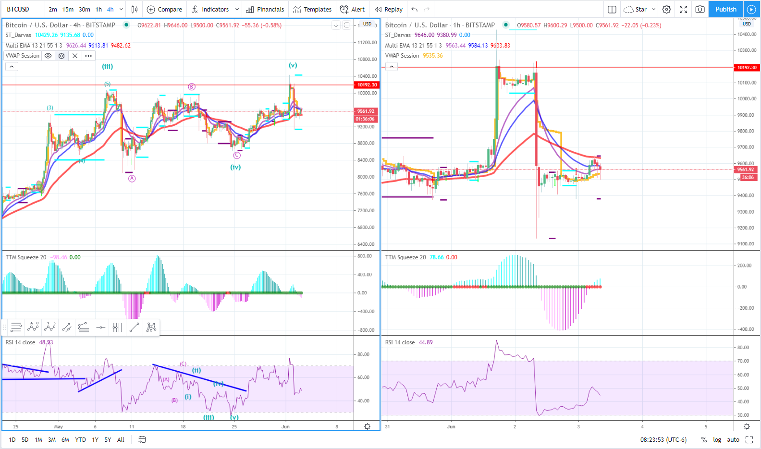Set date range to 5D

click(25, 439)
